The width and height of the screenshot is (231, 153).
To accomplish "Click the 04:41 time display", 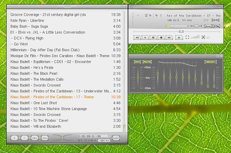I will click(153, 15).
